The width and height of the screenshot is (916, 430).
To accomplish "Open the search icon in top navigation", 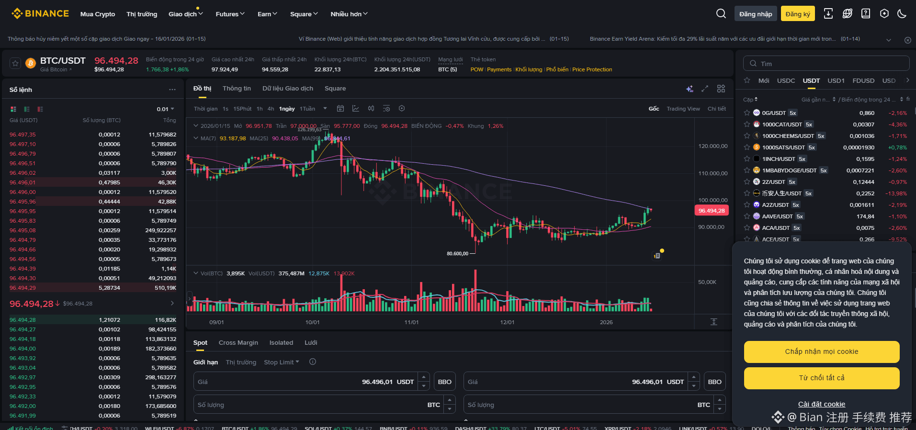I will [721, 13].
